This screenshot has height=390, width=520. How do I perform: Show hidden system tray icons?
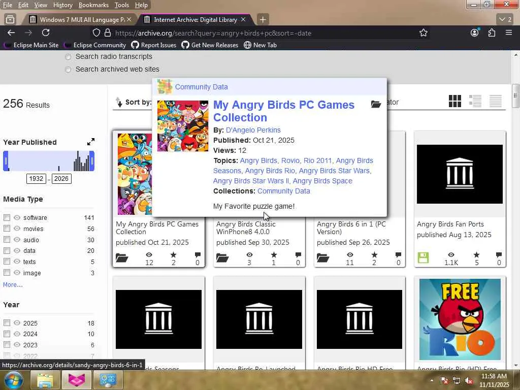click(432, 381)
